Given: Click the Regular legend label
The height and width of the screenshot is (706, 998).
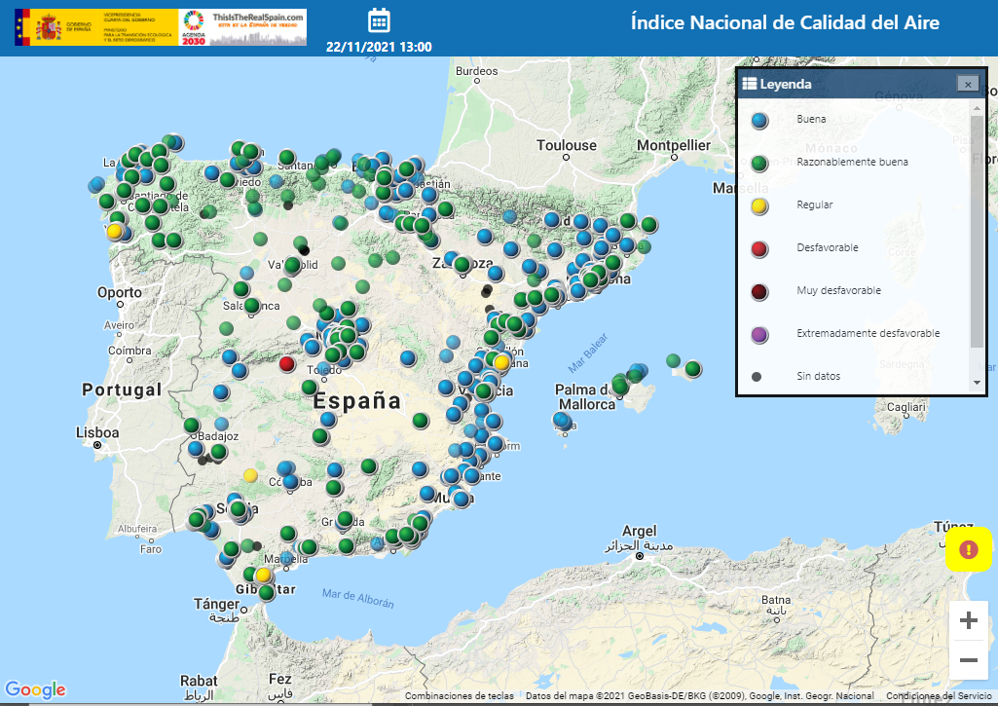Looking at the screenshot, I should coord(815,204).
